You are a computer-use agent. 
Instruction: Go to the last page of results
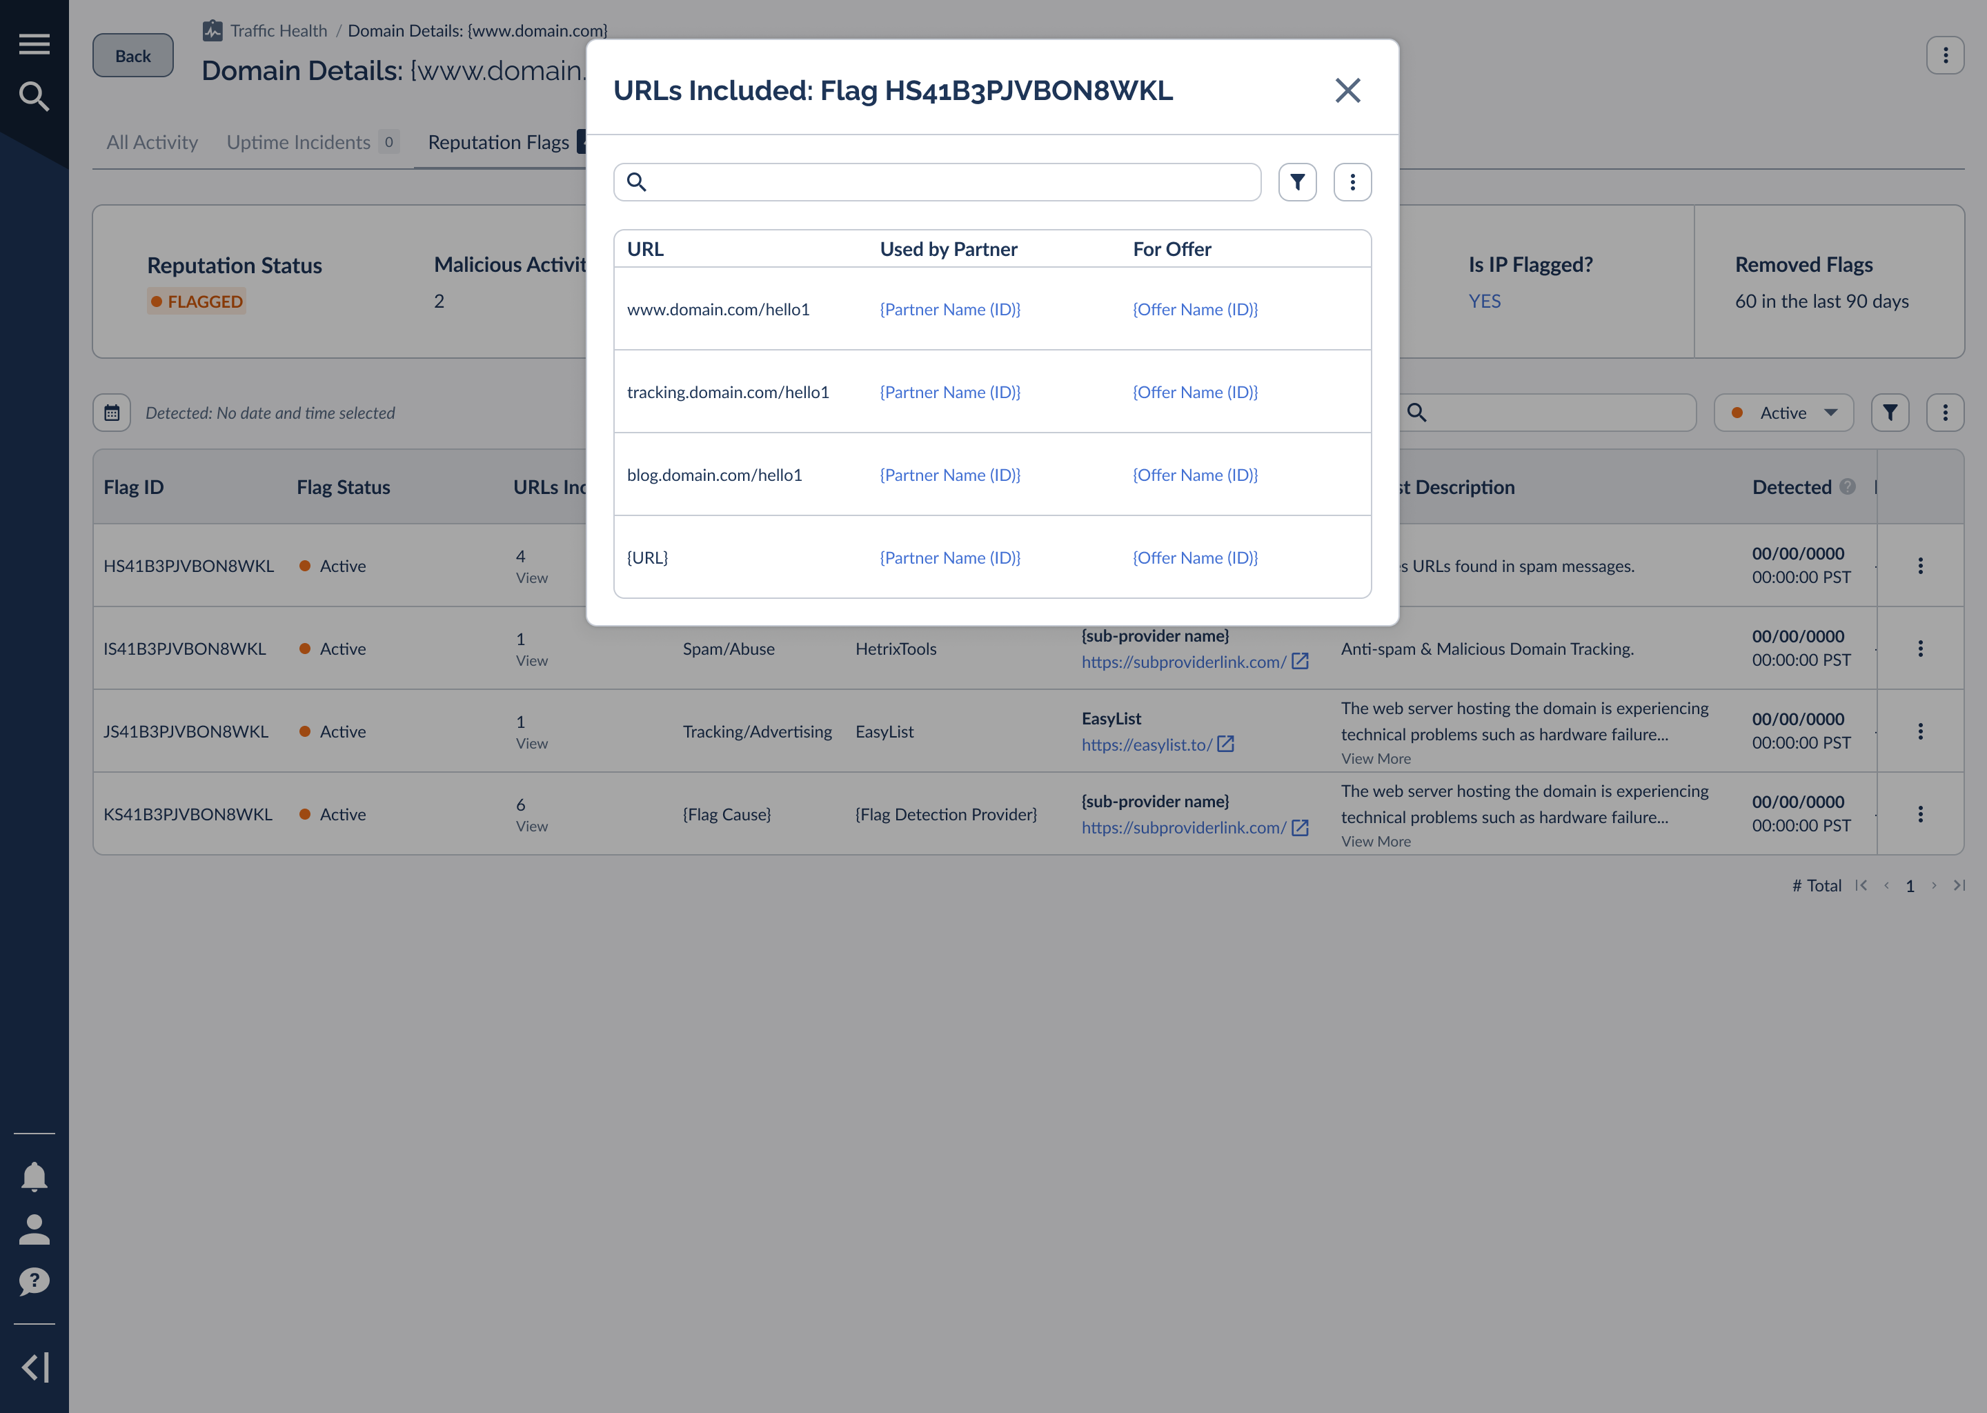[1958, 885]
